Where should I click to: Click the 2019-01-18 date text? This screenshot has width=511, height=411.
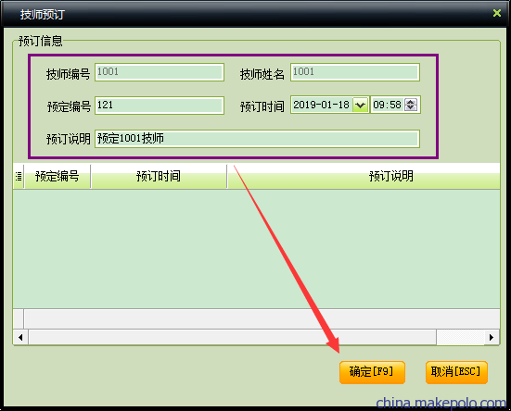(x=321, y=105)
